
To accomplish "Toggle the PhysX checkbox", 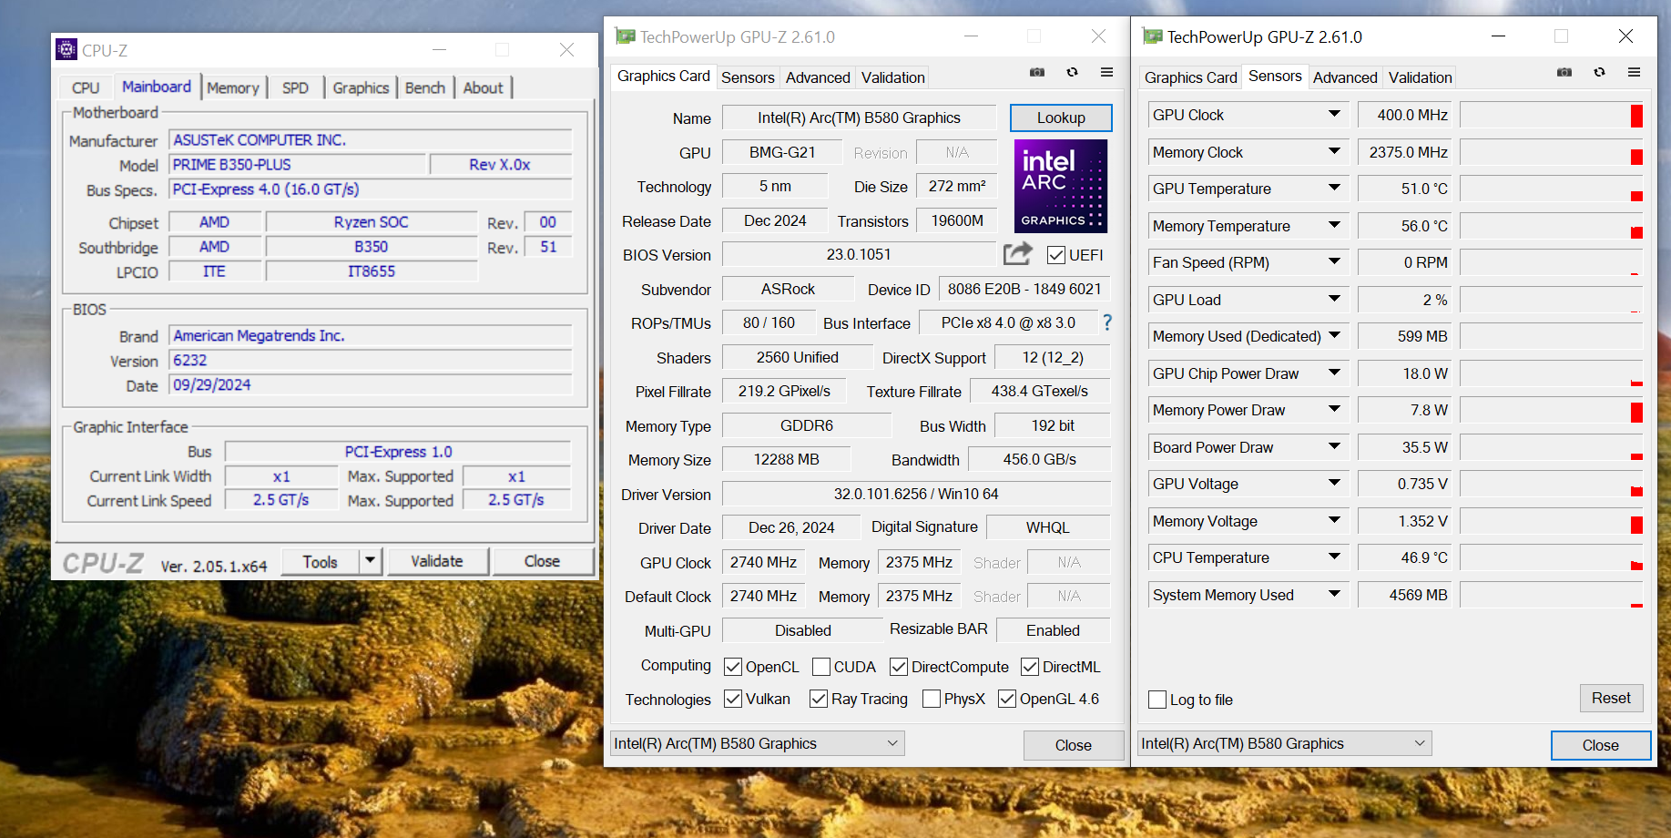I will [x=932, y=699].
